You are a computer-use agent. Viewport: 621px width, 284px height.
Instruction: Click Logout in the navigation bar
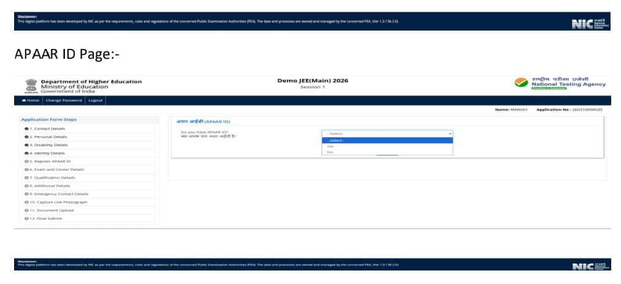[95, 100]
